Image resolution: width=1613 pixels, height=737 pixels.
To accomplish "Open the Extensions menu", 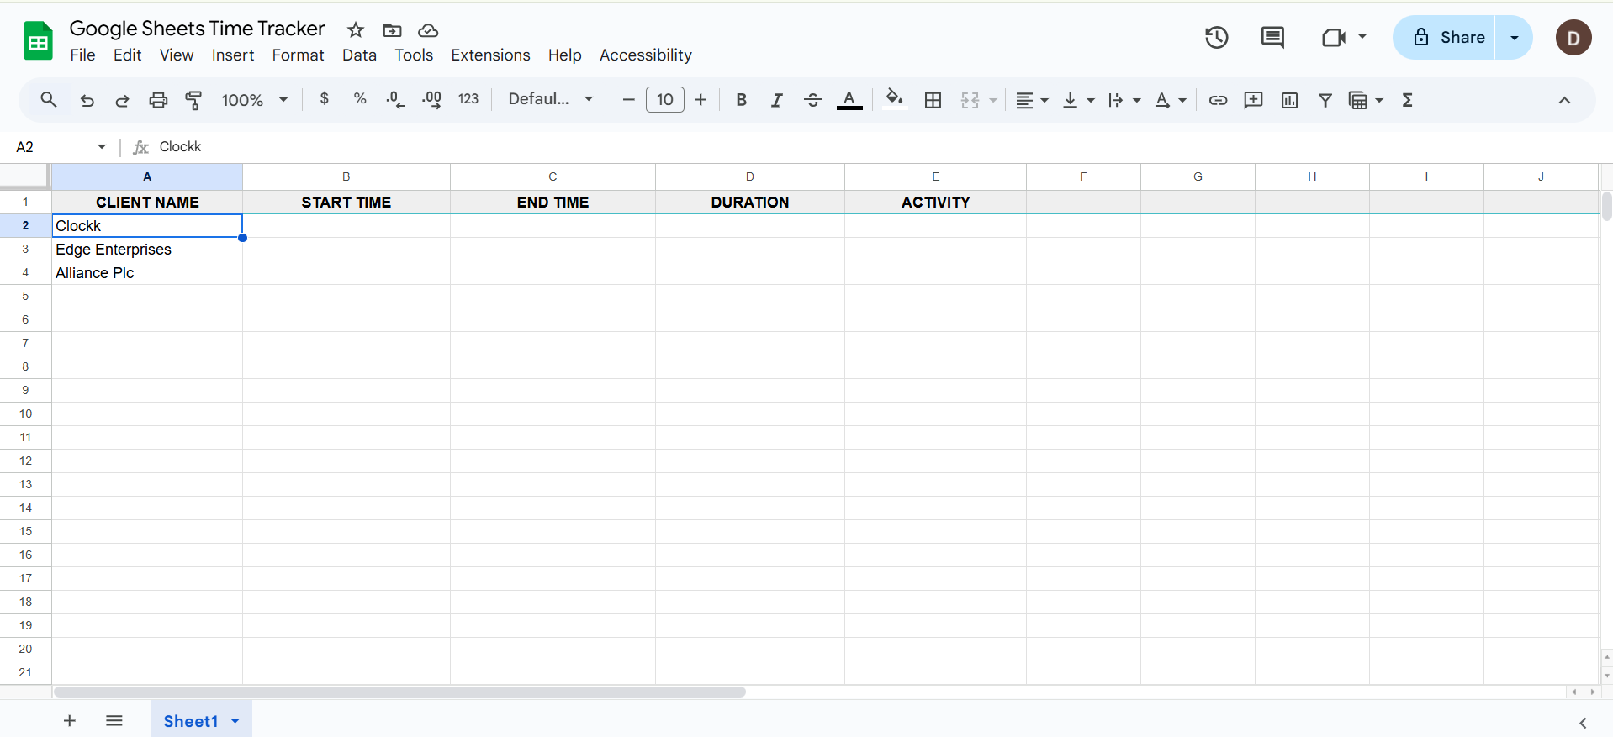I will click(490, 55).
